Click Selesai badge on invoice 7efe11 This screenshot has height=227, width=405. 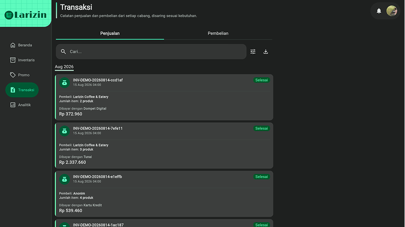261,128
